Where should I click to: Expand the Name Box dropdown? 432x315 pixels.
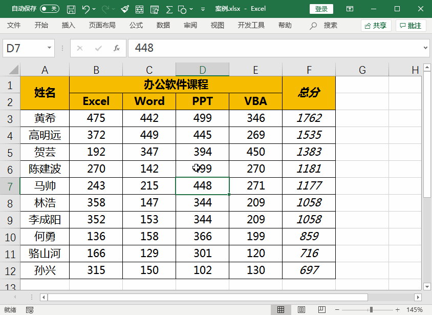point(49,48)
